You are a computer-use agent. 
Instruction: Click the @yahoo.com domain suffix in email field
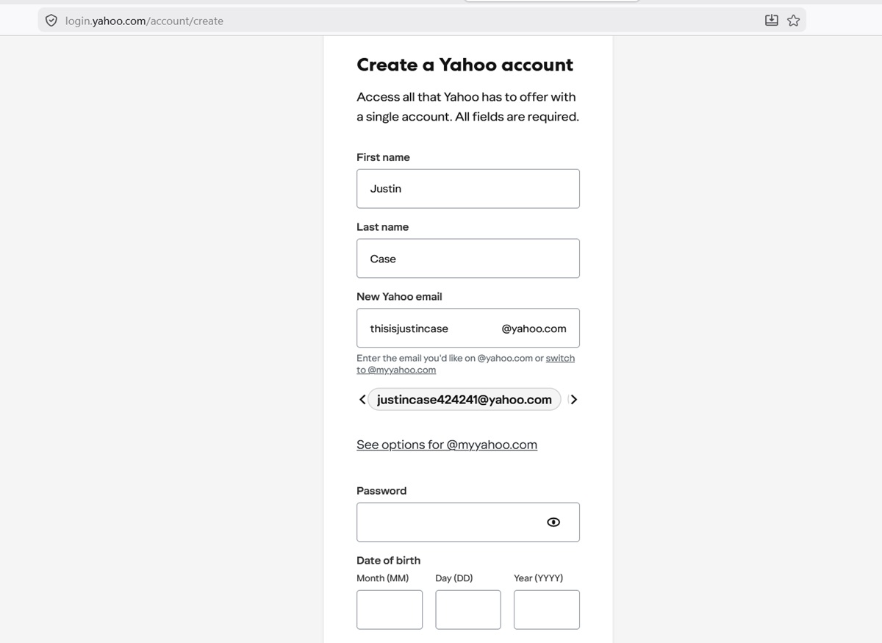point(534,328)
